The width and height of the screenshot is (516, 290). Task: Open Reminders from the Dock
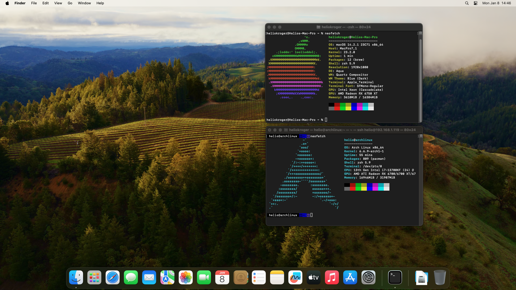tap(259, 277)
